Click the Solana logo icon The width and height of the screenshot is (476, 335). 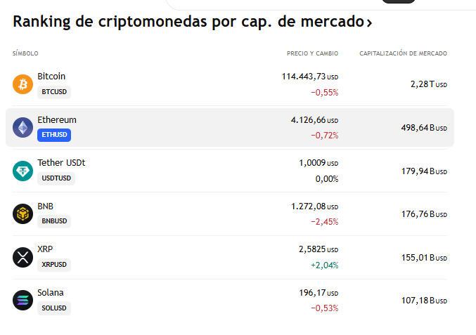point(22,301)
